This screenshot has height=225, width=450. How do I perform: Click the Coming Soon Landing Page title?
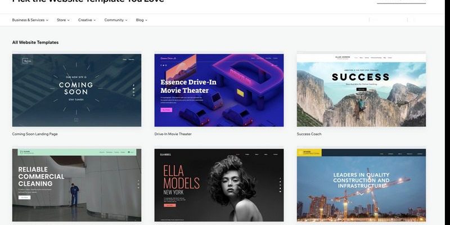(x=35, y=134)
